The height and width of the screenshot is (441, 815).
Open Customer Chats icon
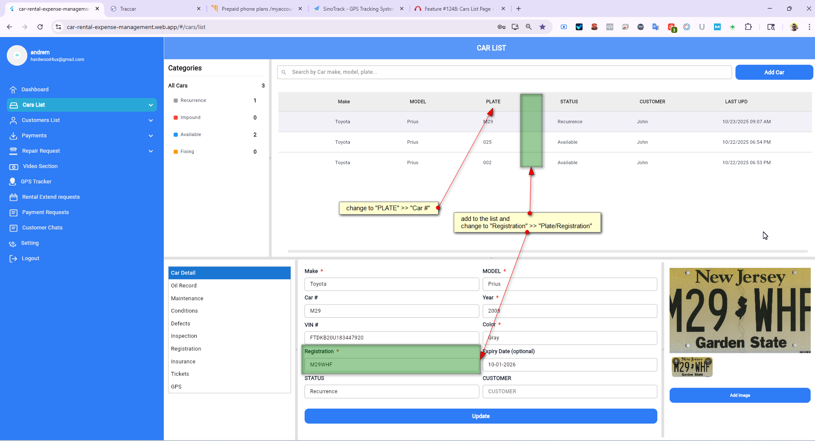(x=14, y=228)
